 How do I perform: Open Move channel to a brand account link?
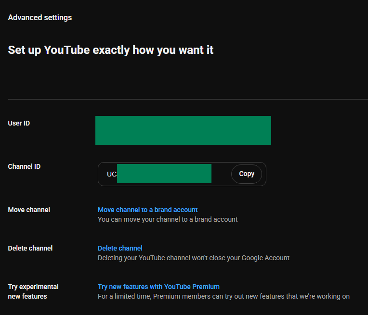(147, 210)
